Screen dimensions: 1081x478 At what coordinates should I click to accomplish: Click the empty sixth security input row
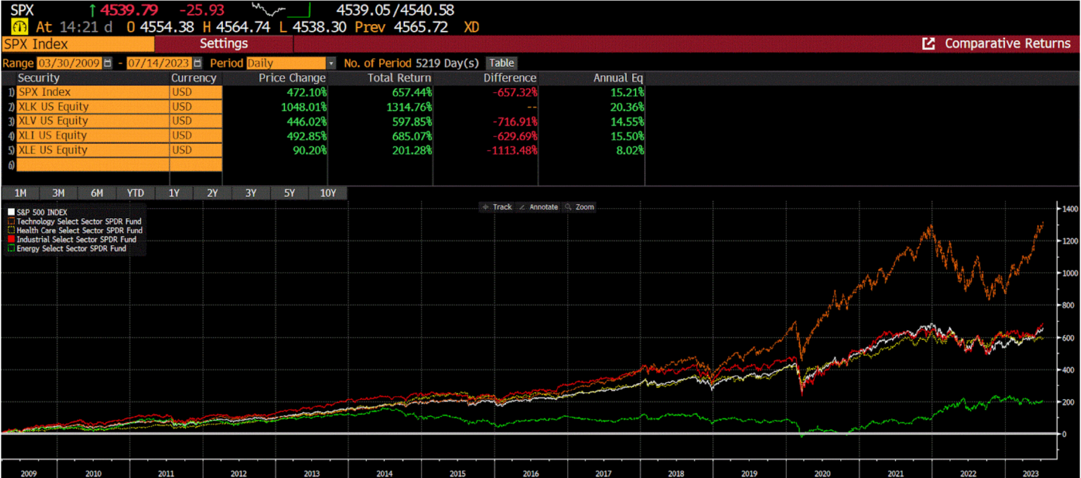point(93,165)
